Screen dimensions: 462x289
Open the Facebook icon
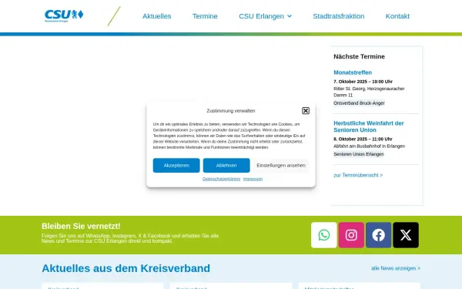point(379,235)
